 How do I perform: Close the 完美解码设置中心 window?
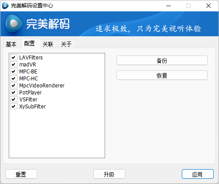208,6
